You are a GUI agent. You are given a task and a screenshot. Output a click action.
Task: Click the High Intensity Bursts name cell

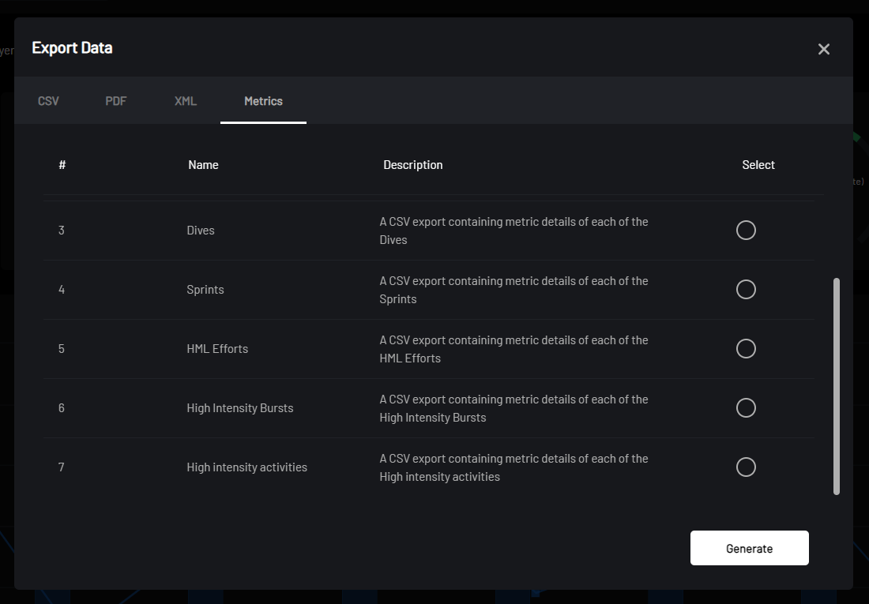[x=240, y=408]
